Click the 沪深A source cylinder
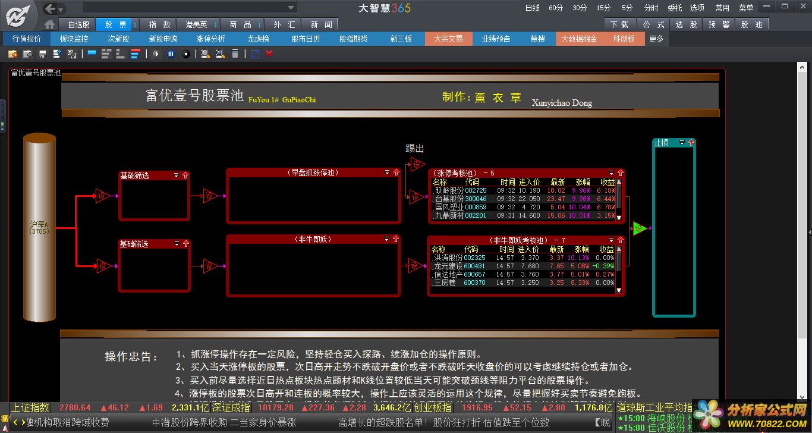812x433 pixels. tap(39, 228)
